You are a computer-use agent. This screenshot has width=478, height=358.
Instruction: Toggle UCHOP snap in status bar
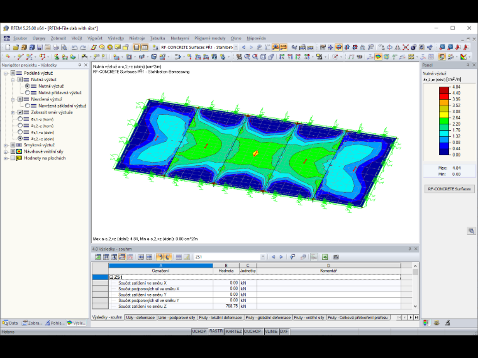[x=199, y=331]
